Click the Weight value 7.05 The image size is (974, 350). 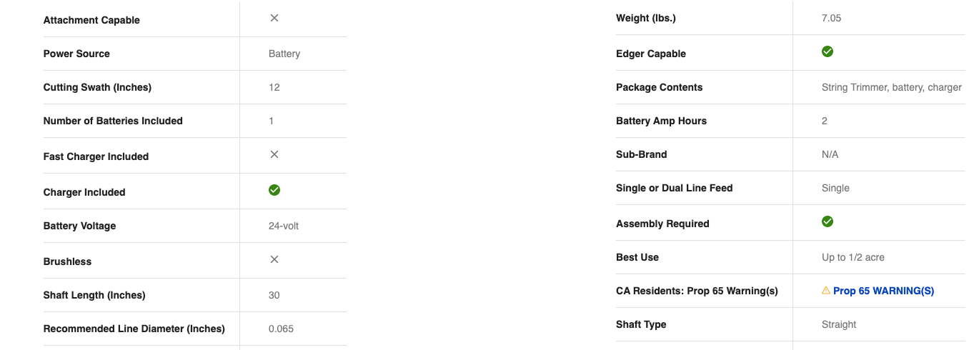pyautogui.click(x=832, y=18)
